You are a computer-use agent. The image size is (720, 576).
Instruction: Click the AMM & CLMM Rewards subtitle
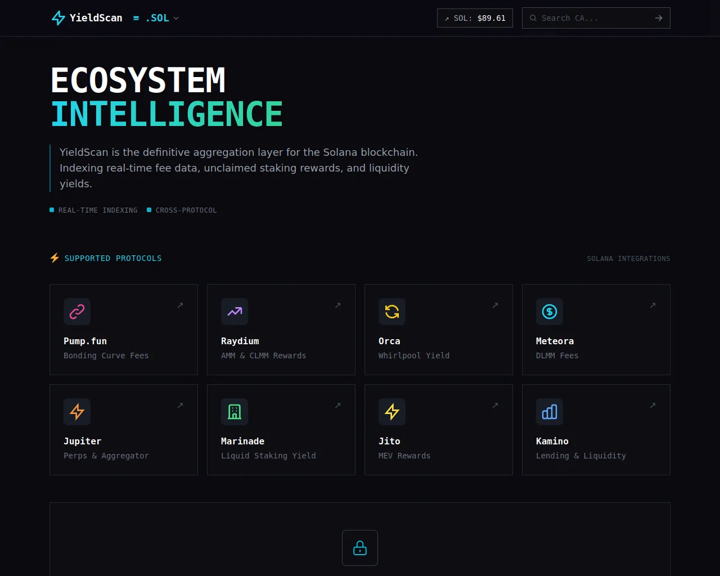point(264,355)
